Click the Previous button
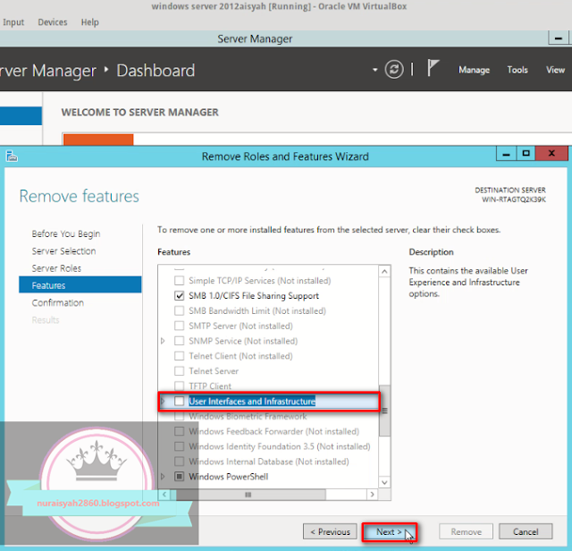 click(x=330, y=531)
